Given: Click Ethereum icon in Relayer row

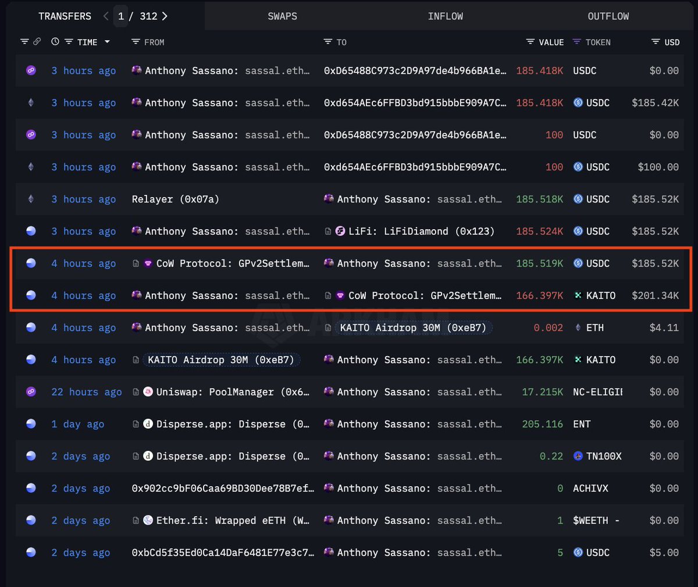Looking at the screenshot, I should tap(31, 199).
